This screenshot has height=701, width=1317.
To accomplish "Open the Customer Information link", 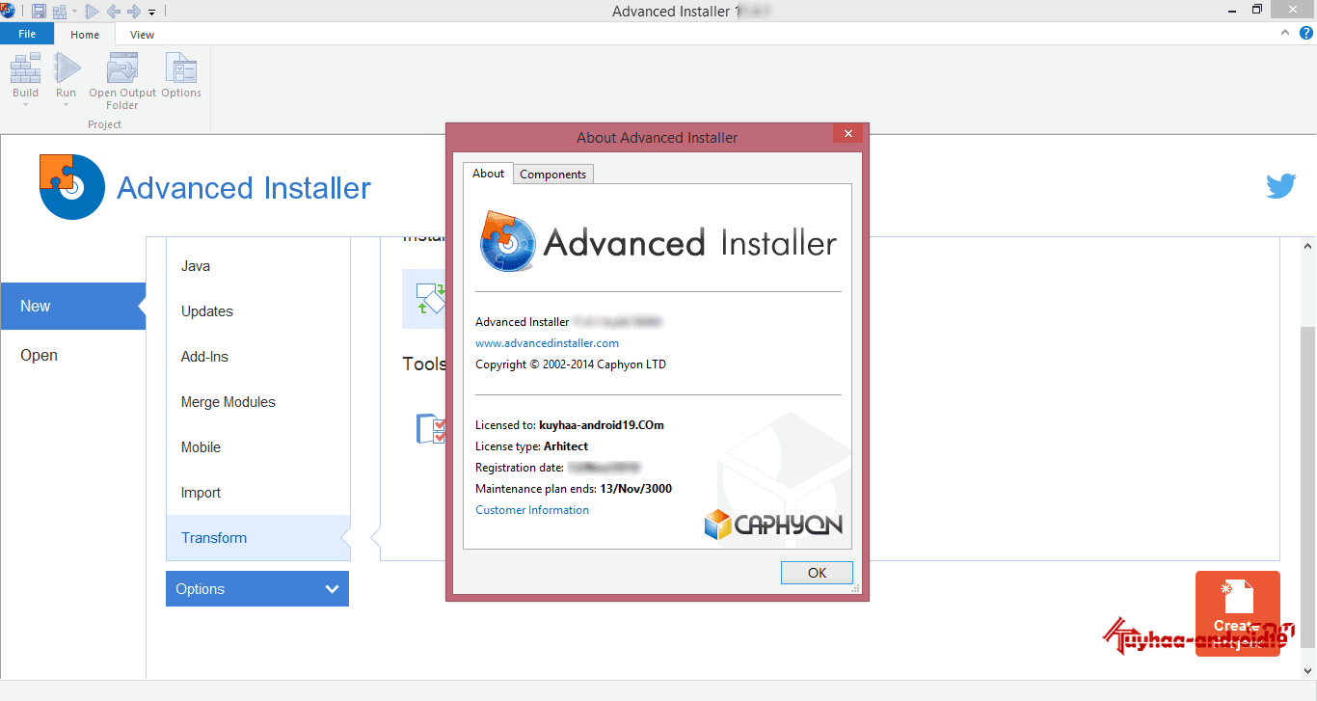I will click(x=532, y=510).
